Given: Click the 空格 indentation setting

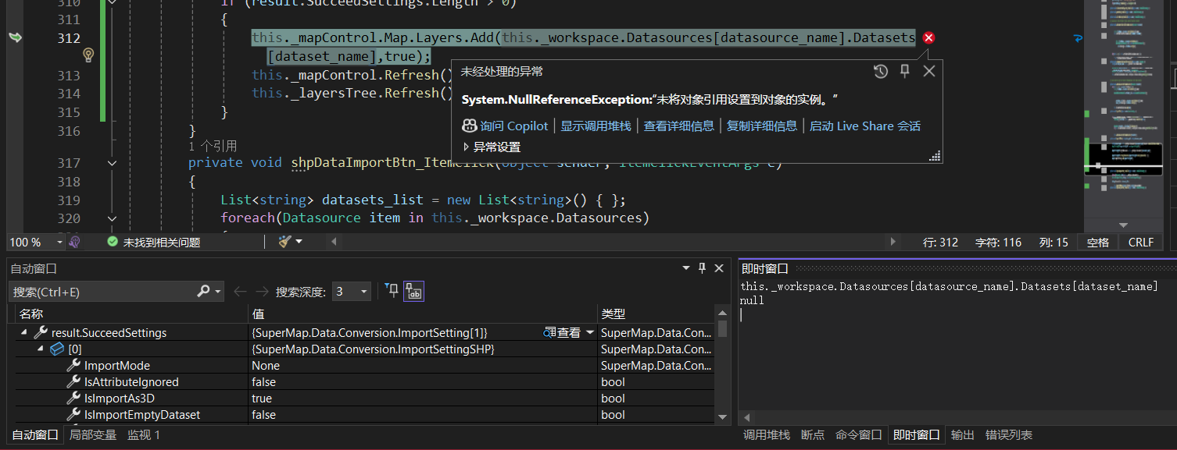Looking at the screenshot, I should tap(1098, 243).
